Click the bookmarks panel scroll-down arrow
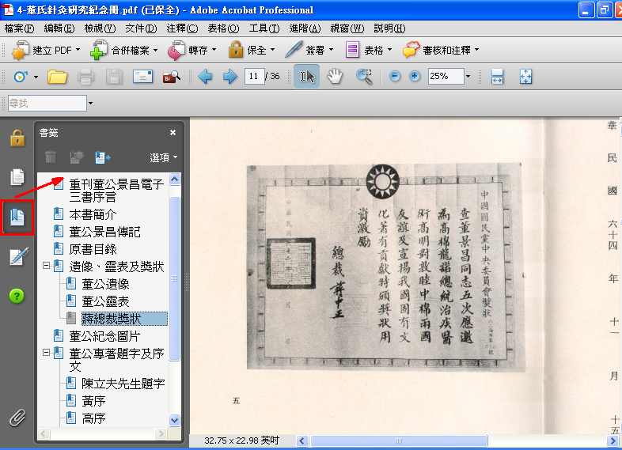This screenshot has width=622, height=450. 175,420
